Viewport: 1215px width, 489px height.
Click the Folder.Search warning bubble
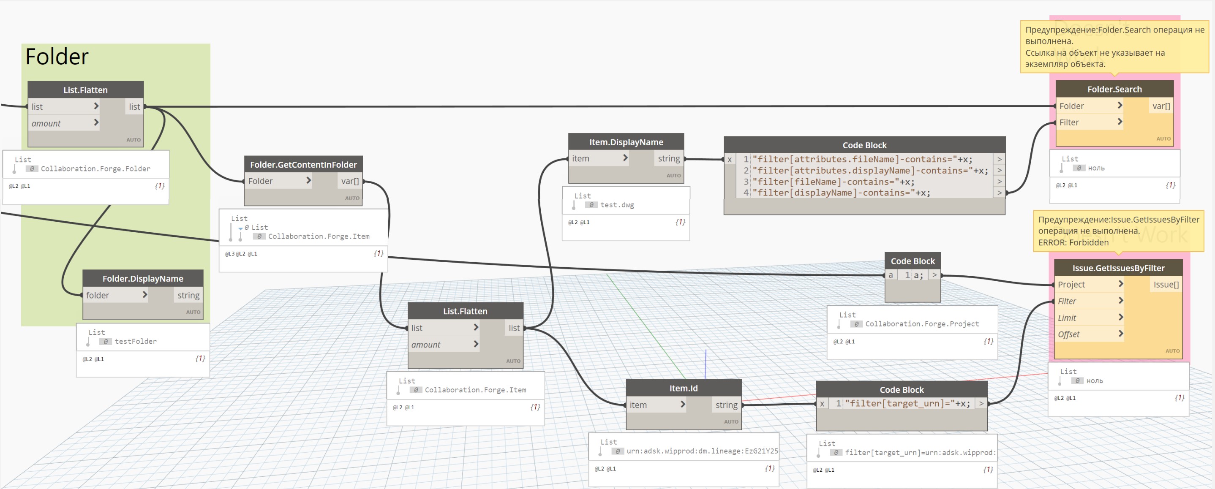click(x=1114, y=47)
